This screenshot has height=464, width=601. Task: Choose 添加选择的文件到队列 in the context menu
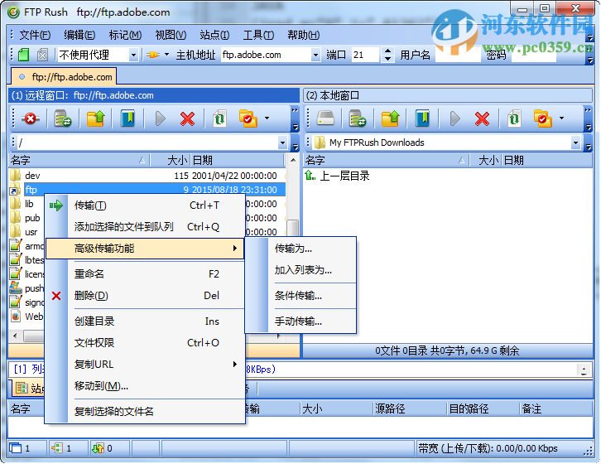point(145,227)
